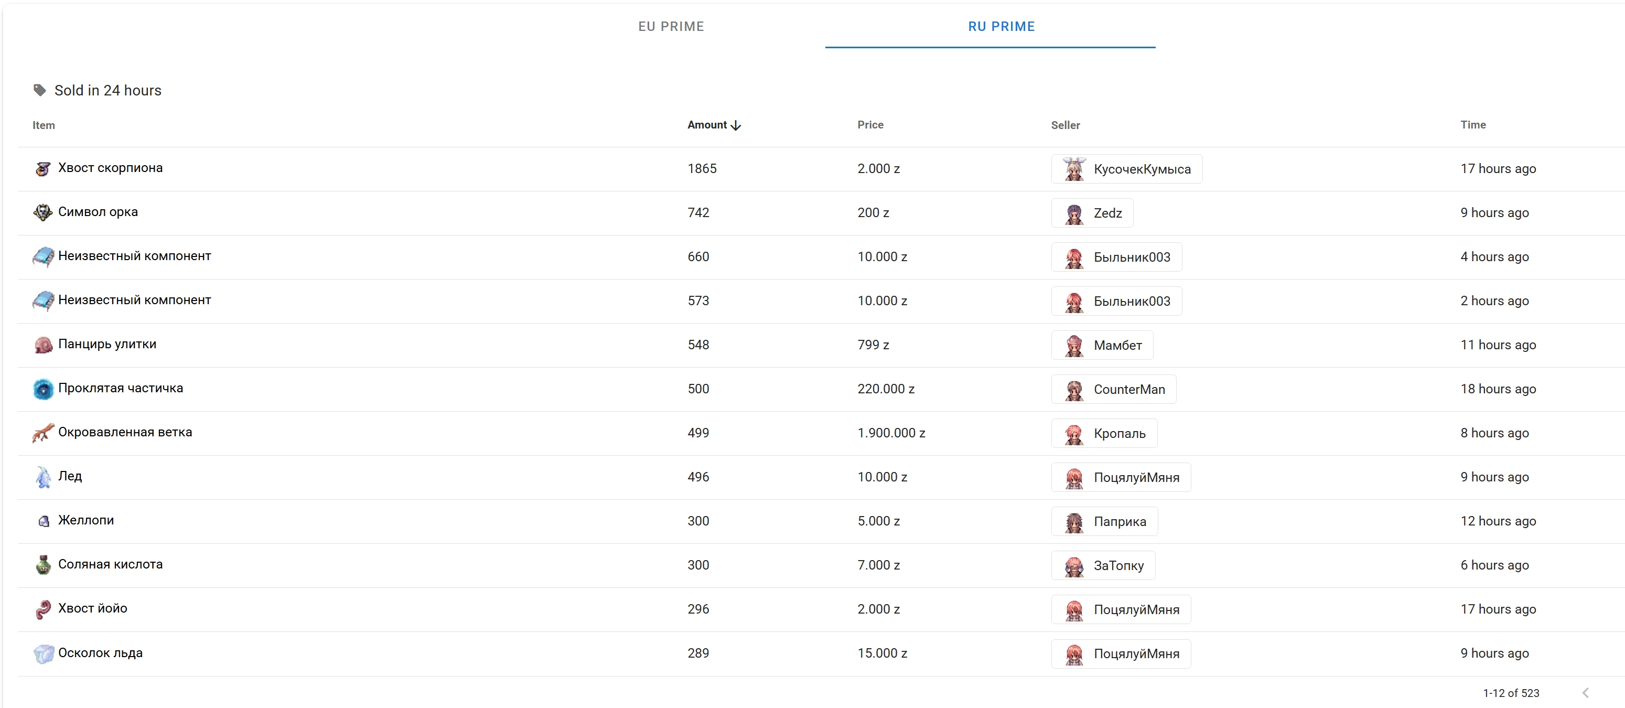Go to previous page chevron
The image size is (1625, 708).
click(1585, 692)
